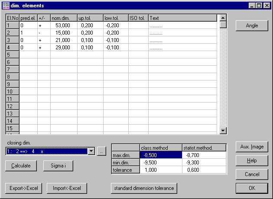Click the table scrollbar up arrow

point(223,18)
